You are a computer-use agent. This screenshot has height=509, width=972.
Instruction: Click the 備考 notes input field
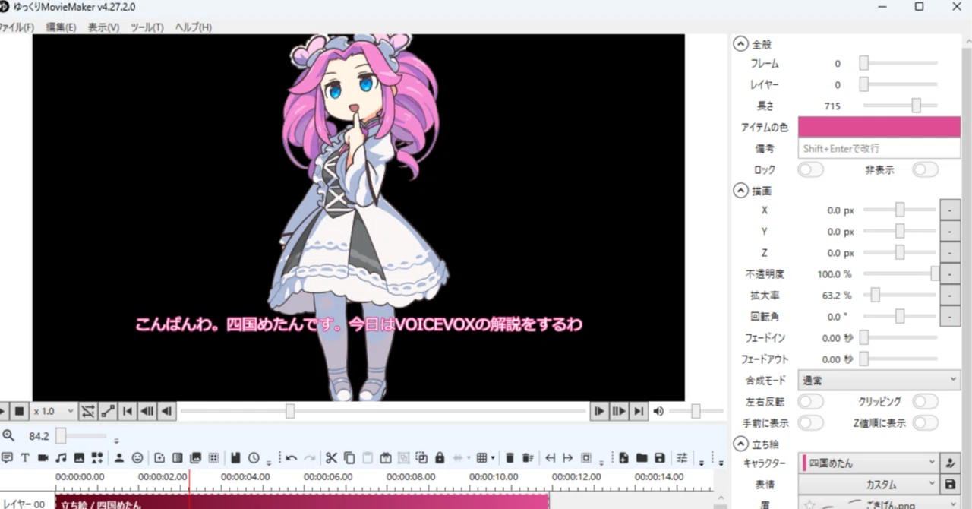pos(879,148)
